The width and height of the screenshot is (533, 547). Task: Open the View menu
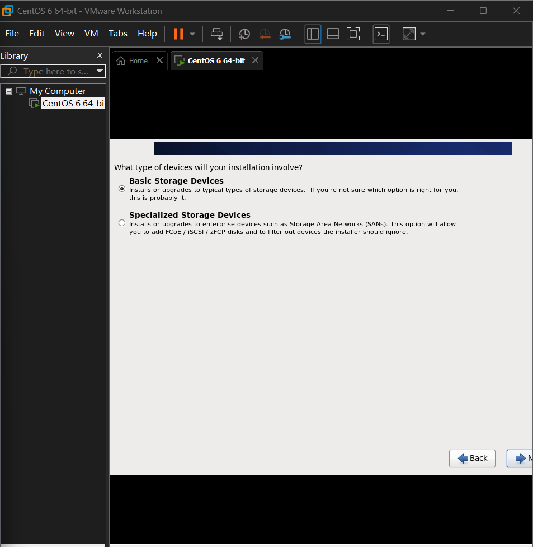(x=64, y=34)
